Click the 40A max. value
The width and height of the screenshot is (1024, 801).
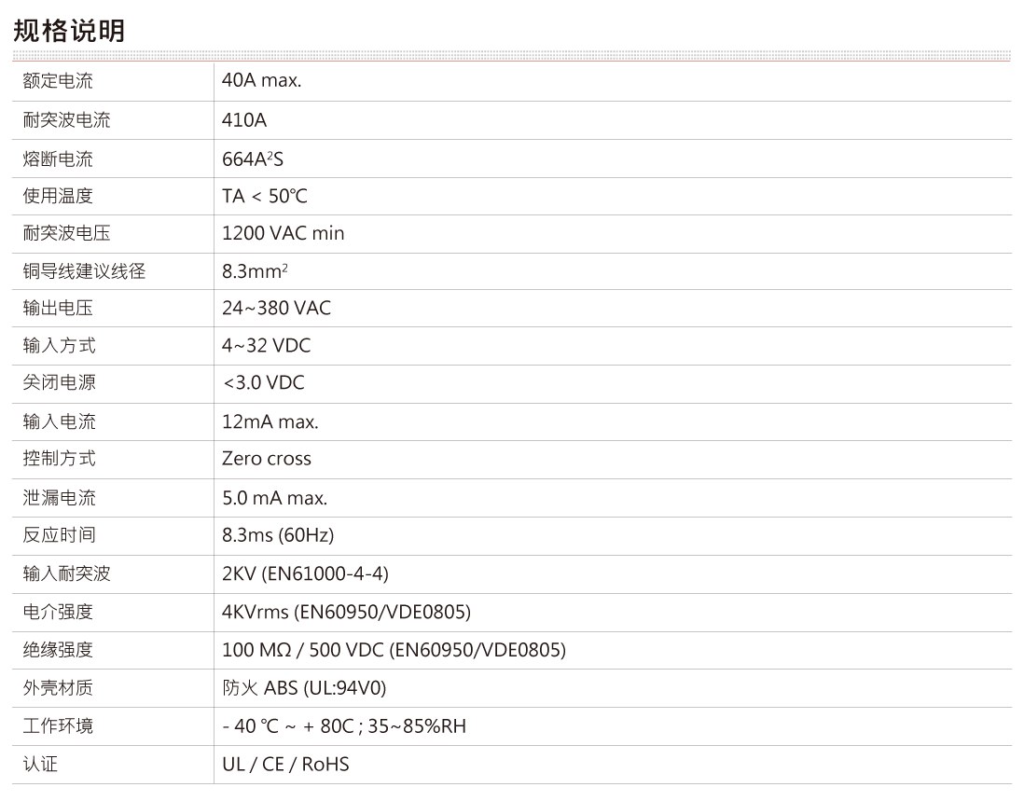pos(261,81)
